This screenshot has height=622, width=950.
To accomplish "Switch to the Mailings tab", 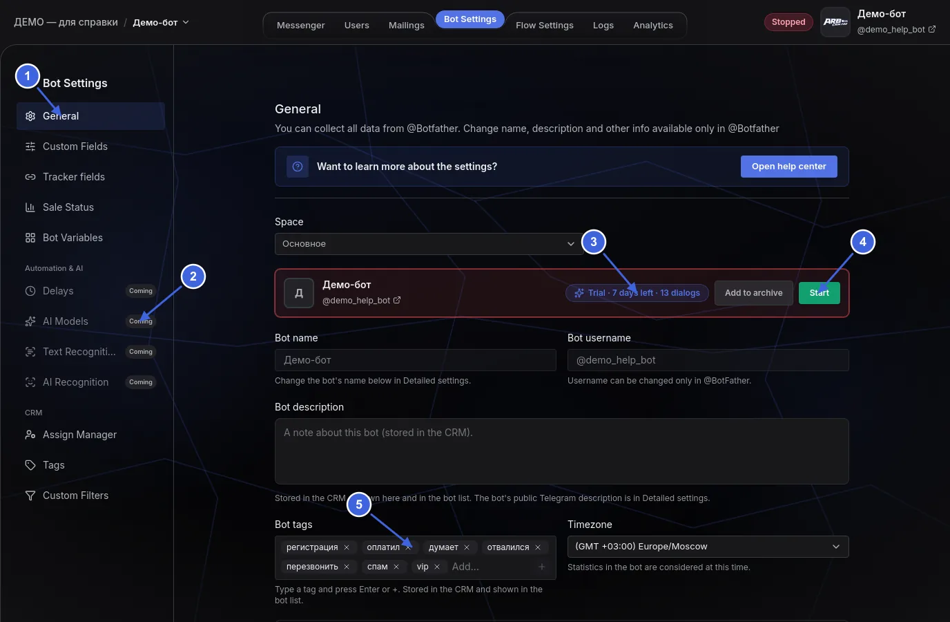I will point(407,26).
